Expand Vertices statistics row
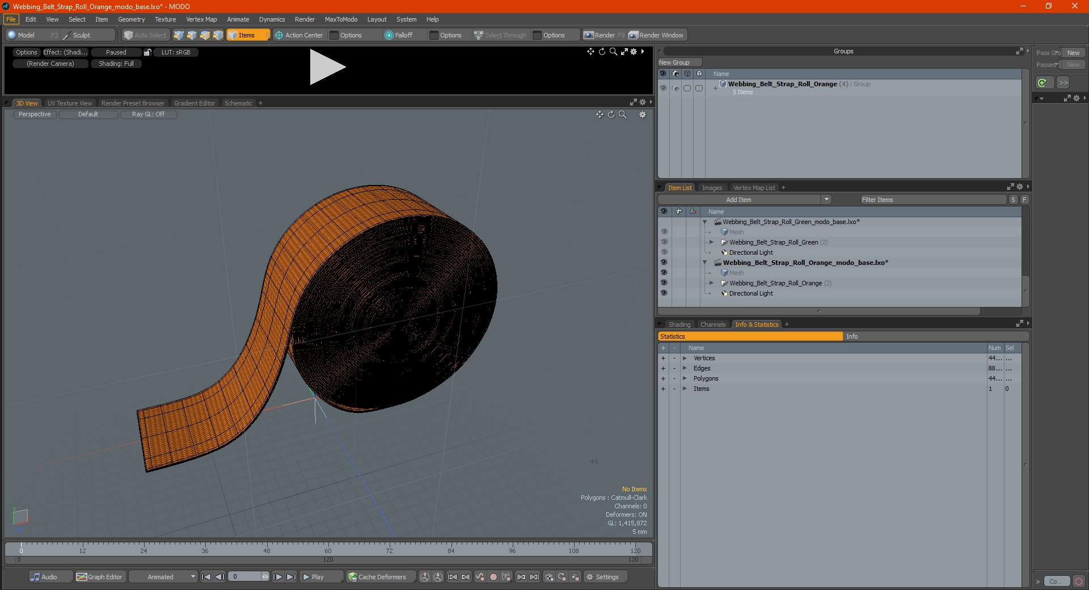1089x590 pixels. 685,359
